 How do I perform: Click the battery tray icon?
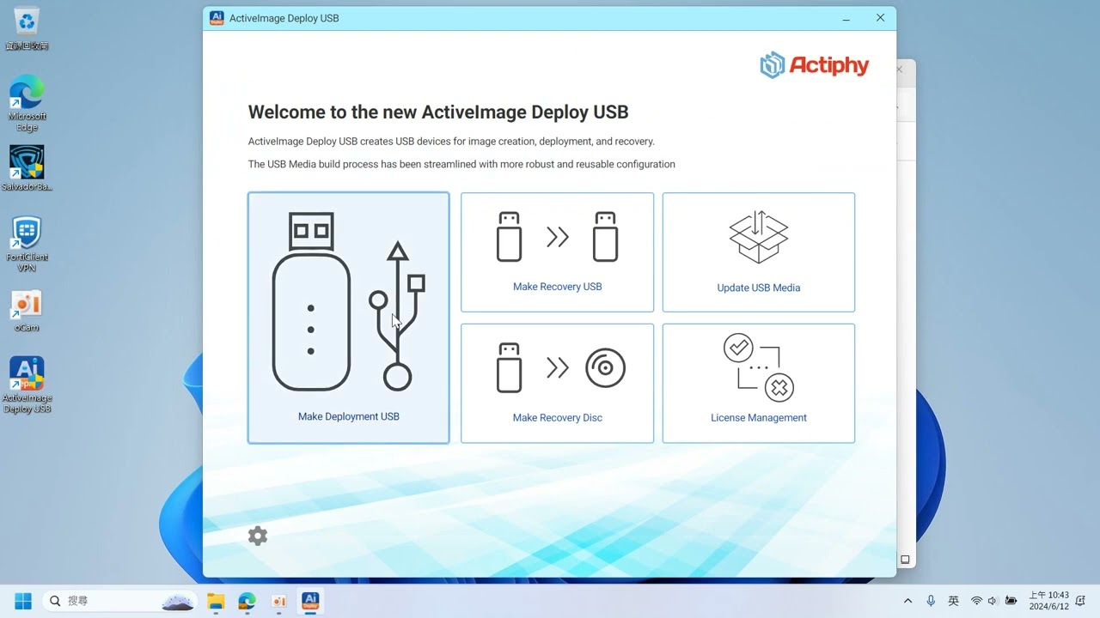(1011, 601)
